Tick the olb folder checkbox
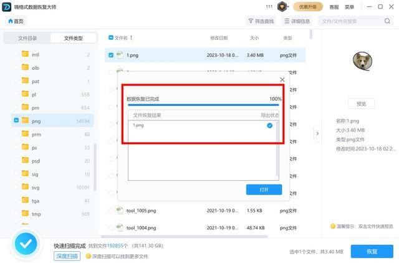The width and height of the screenshot is (399, 263). [x=16, y=67]
